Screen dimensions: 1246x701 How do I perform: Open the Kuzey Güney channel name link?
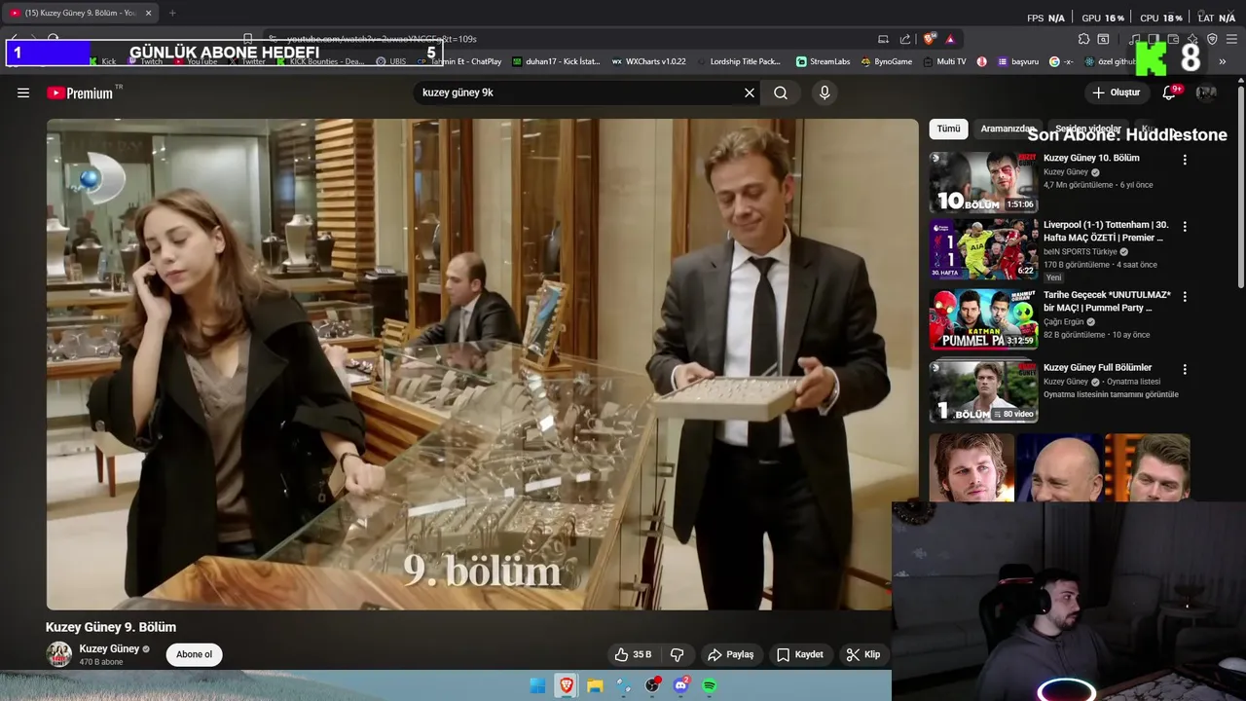pos(109,648)
